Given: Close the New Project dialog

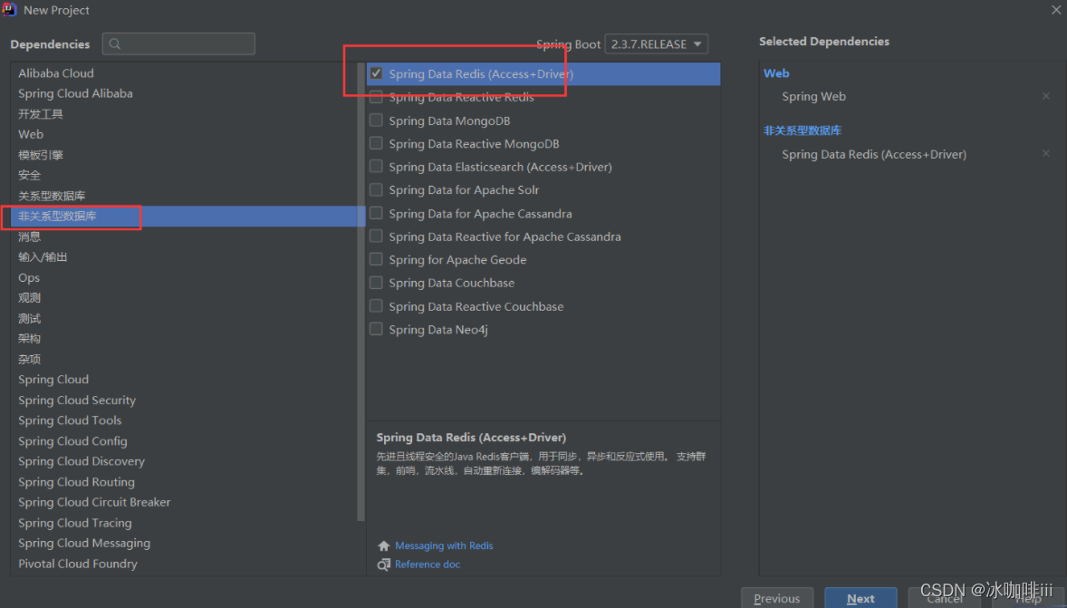Looking at the screenshot, I should pyautogui.click(x=1056, y=10).
